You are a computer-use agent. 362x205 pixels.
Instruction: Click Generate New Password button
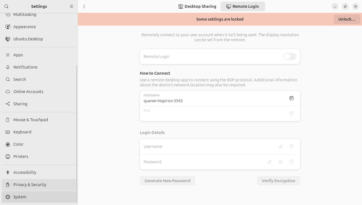[167, 181]
